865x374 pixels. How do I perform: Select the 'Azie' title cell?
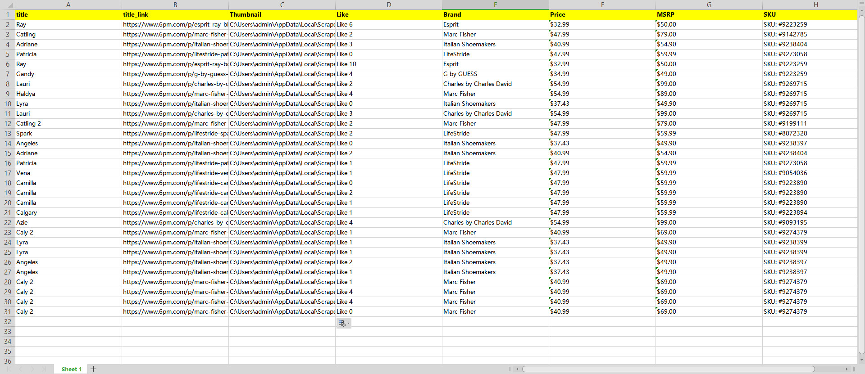pos(68,222)
